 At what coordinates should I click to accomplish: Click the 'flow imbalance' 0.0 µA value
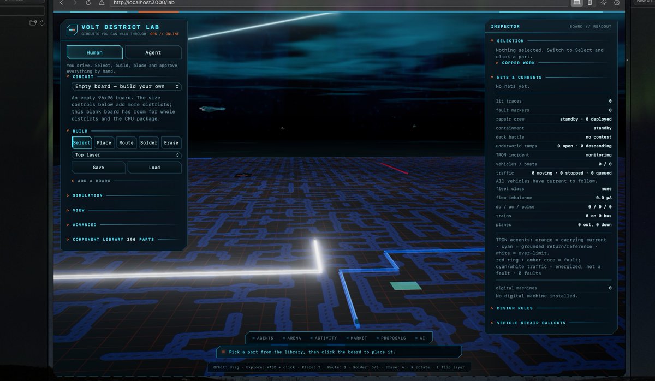(604, 198)
